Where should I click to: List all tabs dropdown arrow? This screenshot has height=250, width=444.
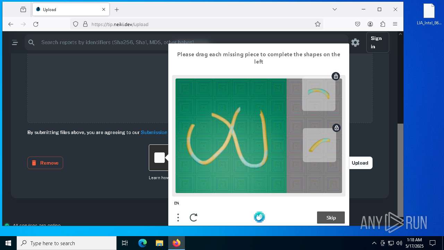(335, 9)
